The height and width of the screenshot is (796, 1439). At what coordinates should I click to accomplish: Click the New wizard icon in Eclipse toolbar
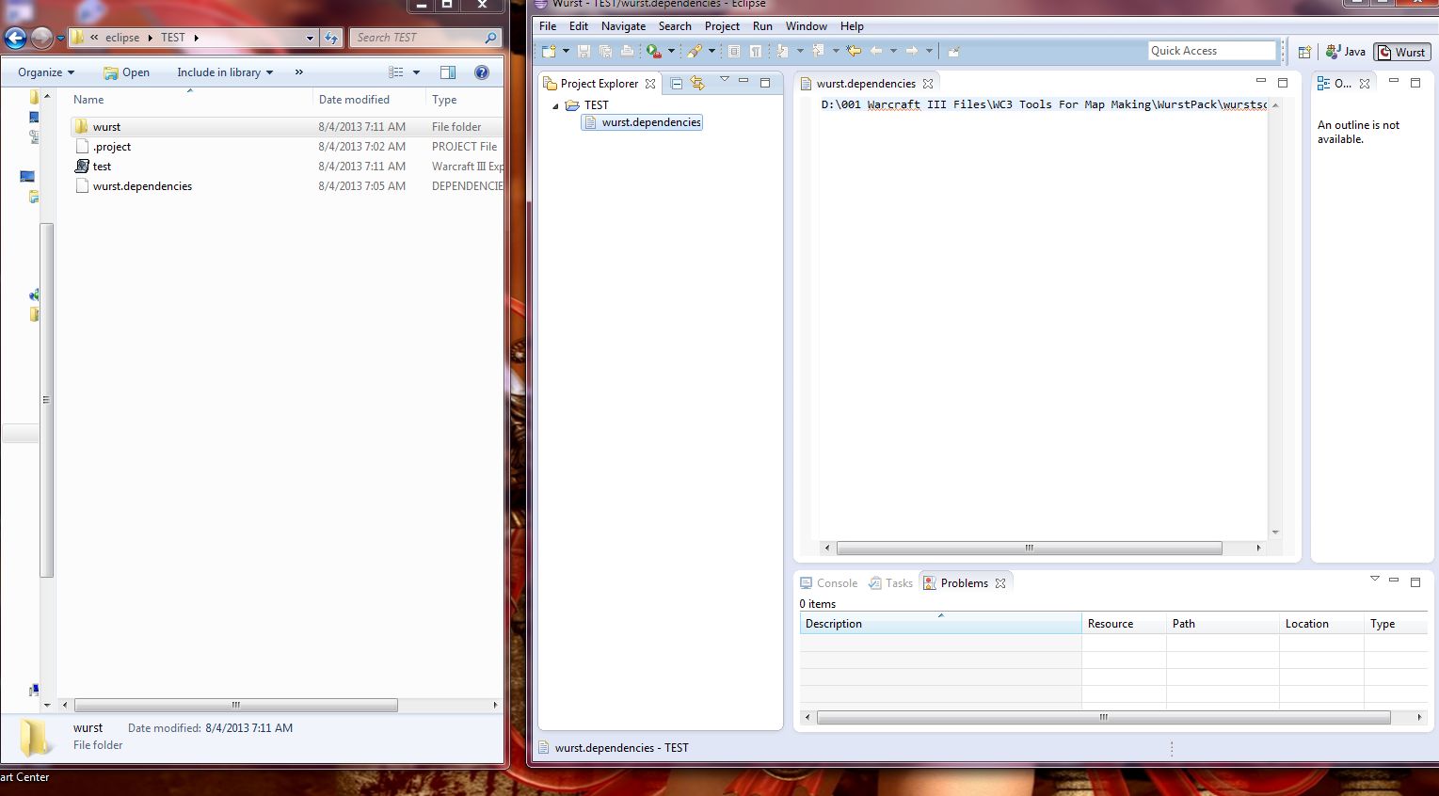[x=549, y=51]
